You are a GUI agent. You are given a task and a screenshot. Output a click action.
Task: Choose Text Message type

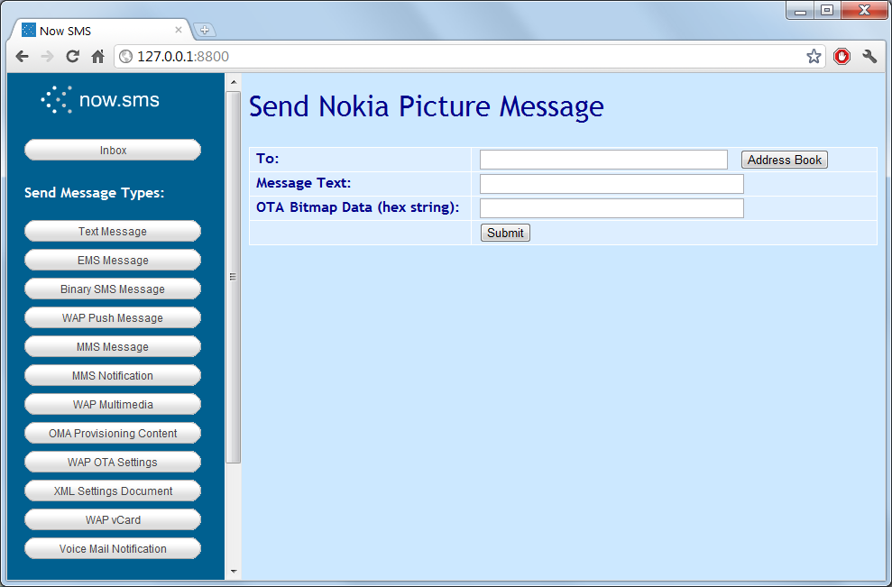[x=113, y=232]
